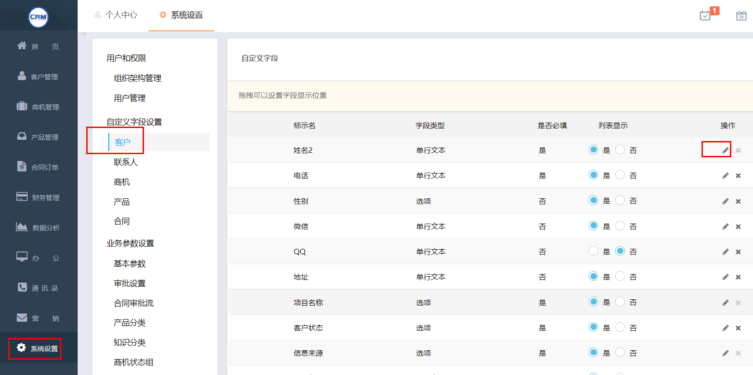753x375 pixels.
Task: Select the 系统设置 top tab
Action: 181,15
